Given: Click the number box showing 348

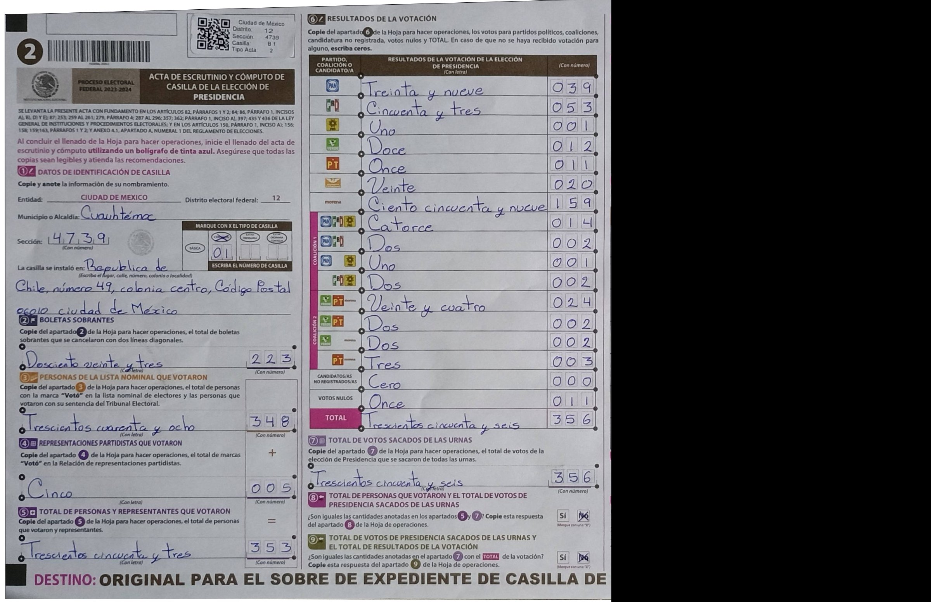Looking at the screenshot, I should 270,422.
